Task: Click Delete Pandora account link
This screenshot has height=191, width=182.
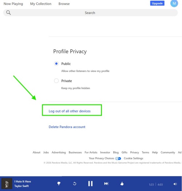Action: pos(67,127)
